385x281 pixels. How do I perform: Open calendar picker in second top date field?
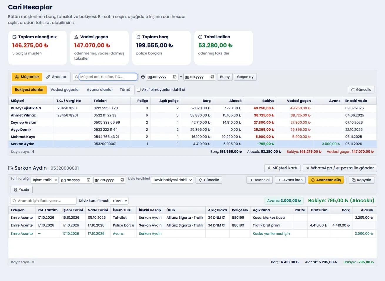[x=212, y=77]
